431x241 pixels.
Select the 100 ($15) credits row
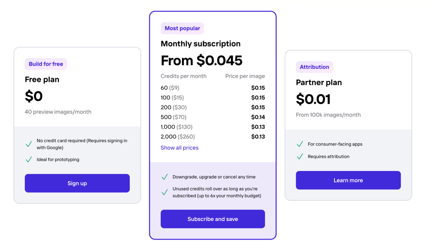click(213, 97)
